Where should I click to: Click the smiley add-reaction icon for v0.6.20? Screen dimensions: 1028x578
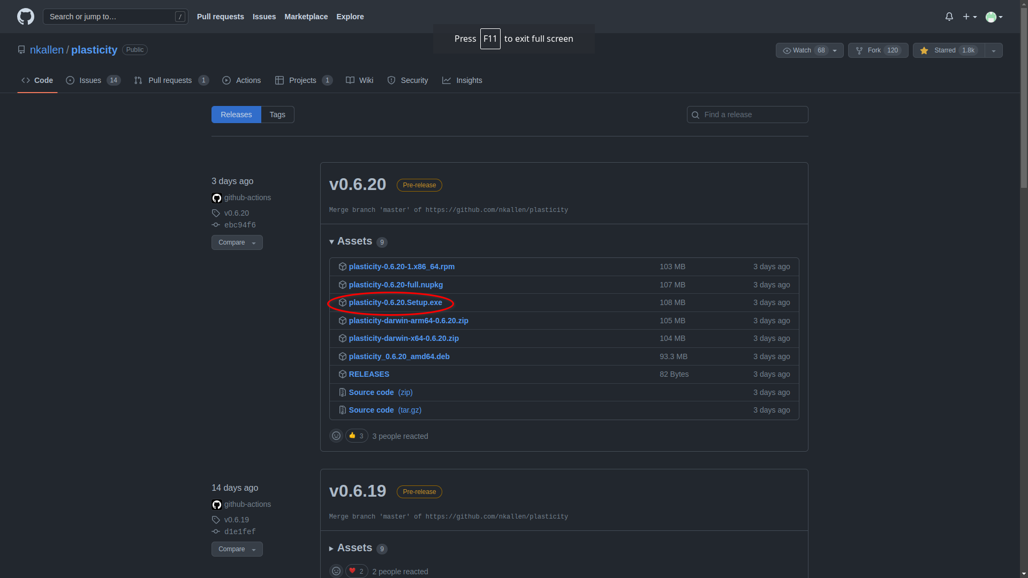(x=336, y=436)
